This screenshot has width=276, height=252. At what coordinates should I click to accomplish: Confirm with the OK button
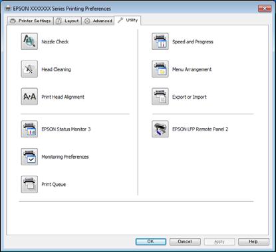[x=151, y=241]
